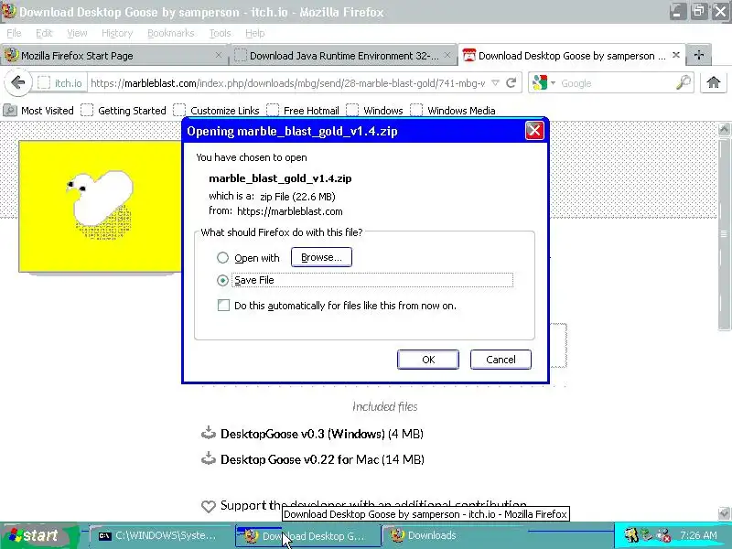Close the Download Desktop Goose tab

pos(675,55)
